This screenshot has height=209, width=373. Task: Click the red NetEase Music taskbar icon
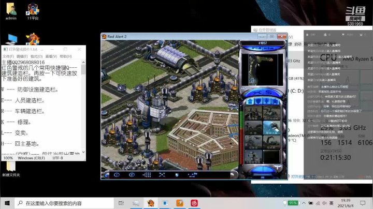194,203
